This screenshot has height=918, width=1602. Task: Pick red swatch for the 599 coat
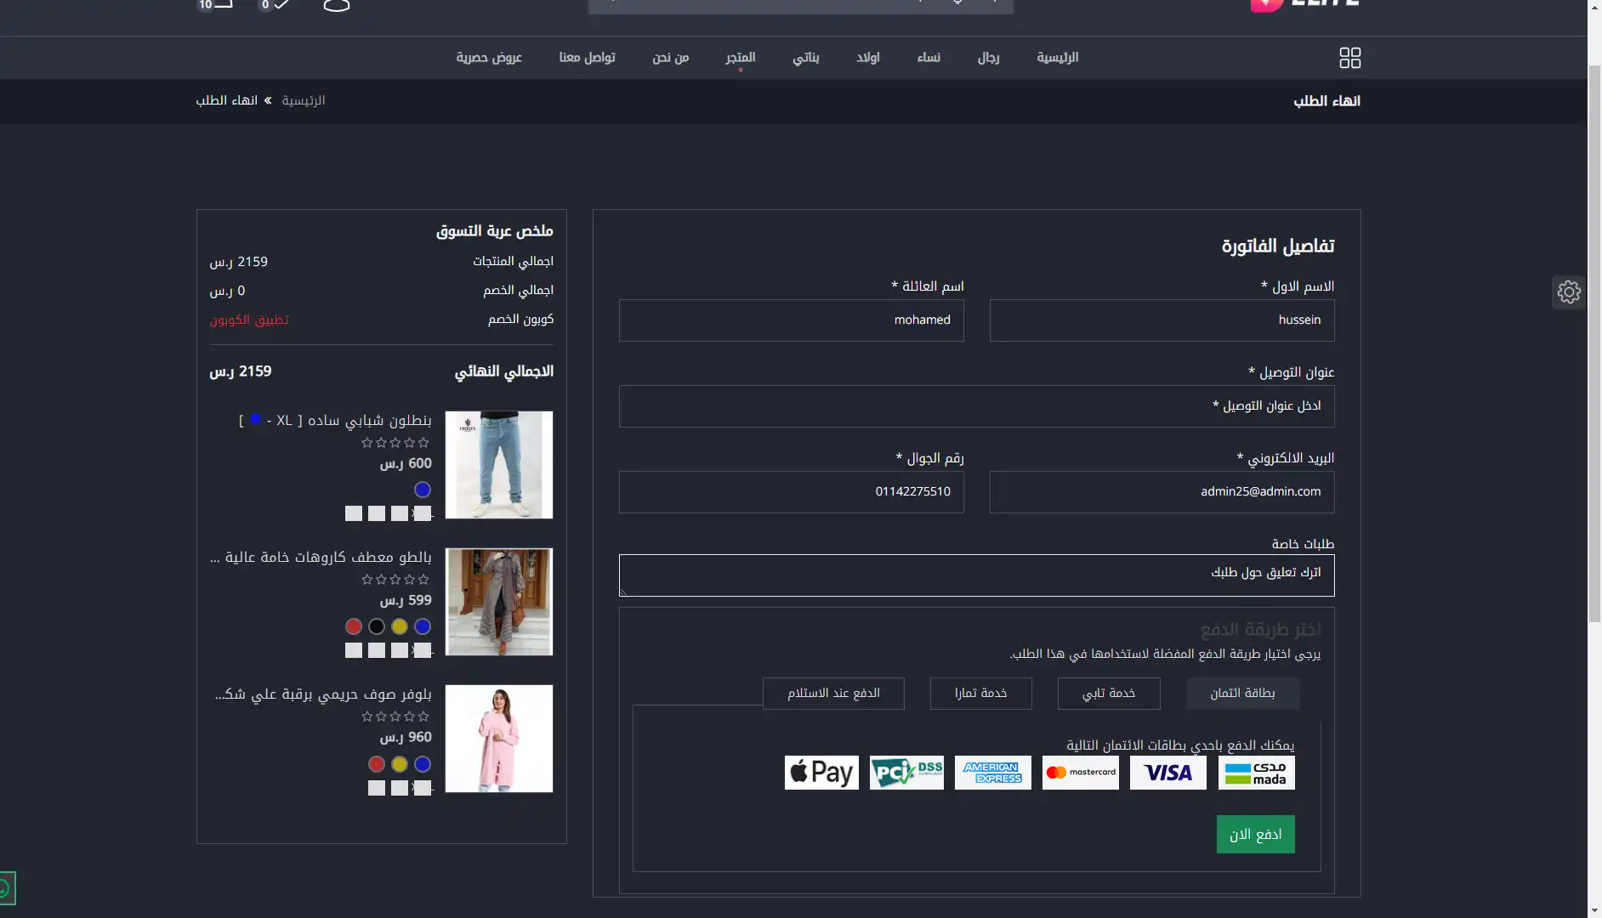point(354,626)
